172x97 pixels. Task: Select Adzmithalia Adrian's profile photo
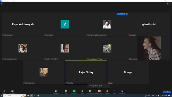point(44,72)
